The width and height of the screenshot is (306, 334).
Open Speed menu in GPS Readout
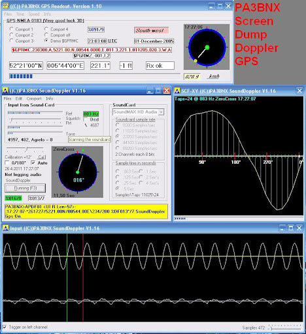point(34,14)
